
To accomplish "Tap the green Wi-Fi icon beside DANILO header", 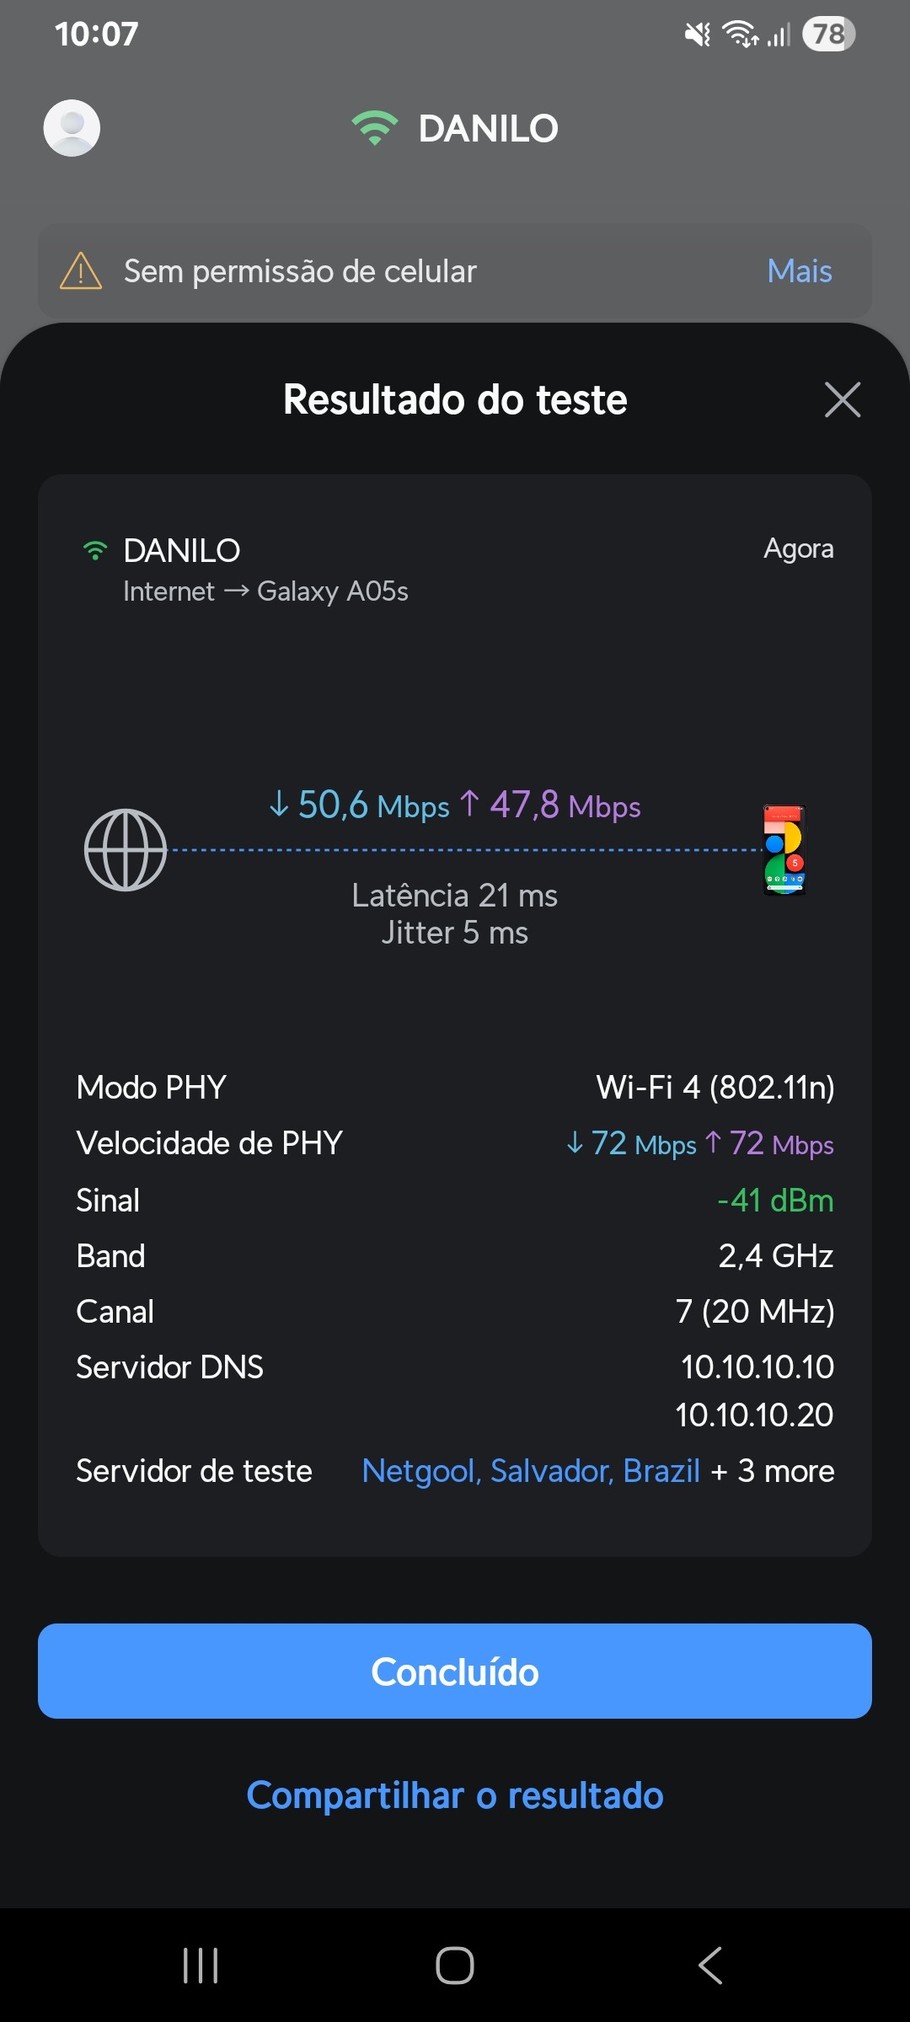I will [374, 128].
